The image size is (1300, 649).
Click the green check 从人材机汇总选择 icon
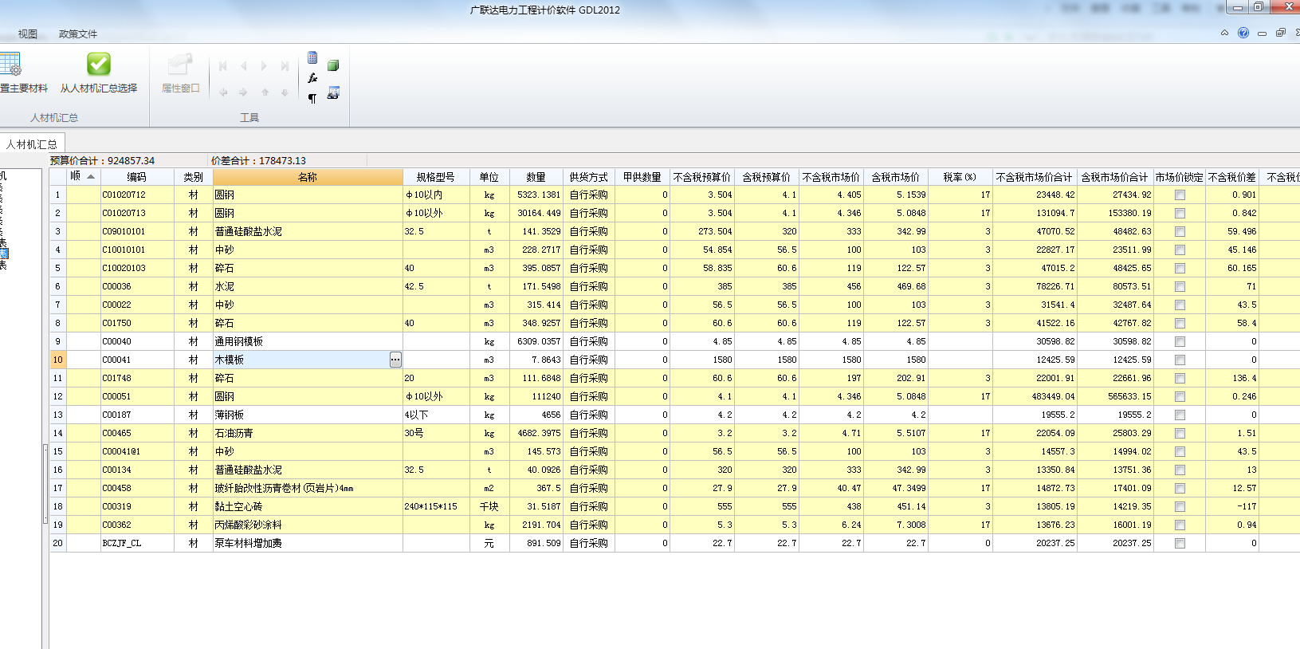point(99,64)
